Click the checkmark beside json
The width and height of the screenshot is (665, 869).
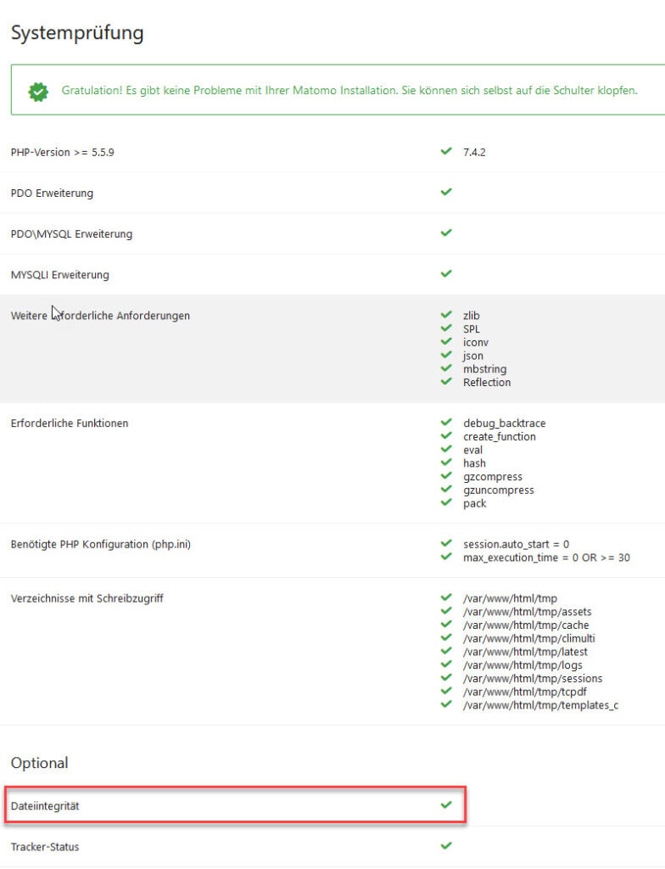tap(446, 354)
